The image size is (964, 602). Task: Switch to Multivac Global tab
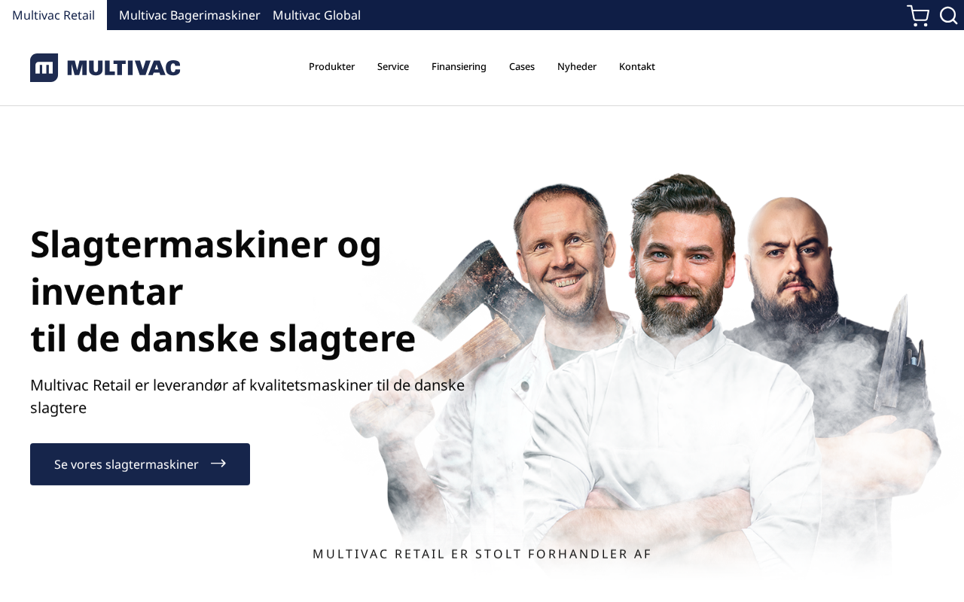[316, 15]
